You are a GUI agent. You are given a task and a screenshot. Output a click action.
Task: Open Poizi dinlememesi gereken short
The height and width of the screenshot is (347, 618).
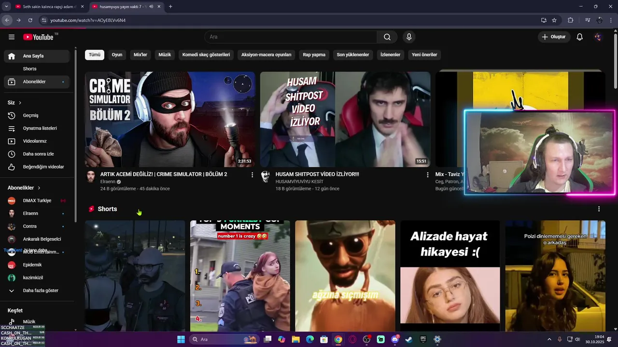(555, 276)
